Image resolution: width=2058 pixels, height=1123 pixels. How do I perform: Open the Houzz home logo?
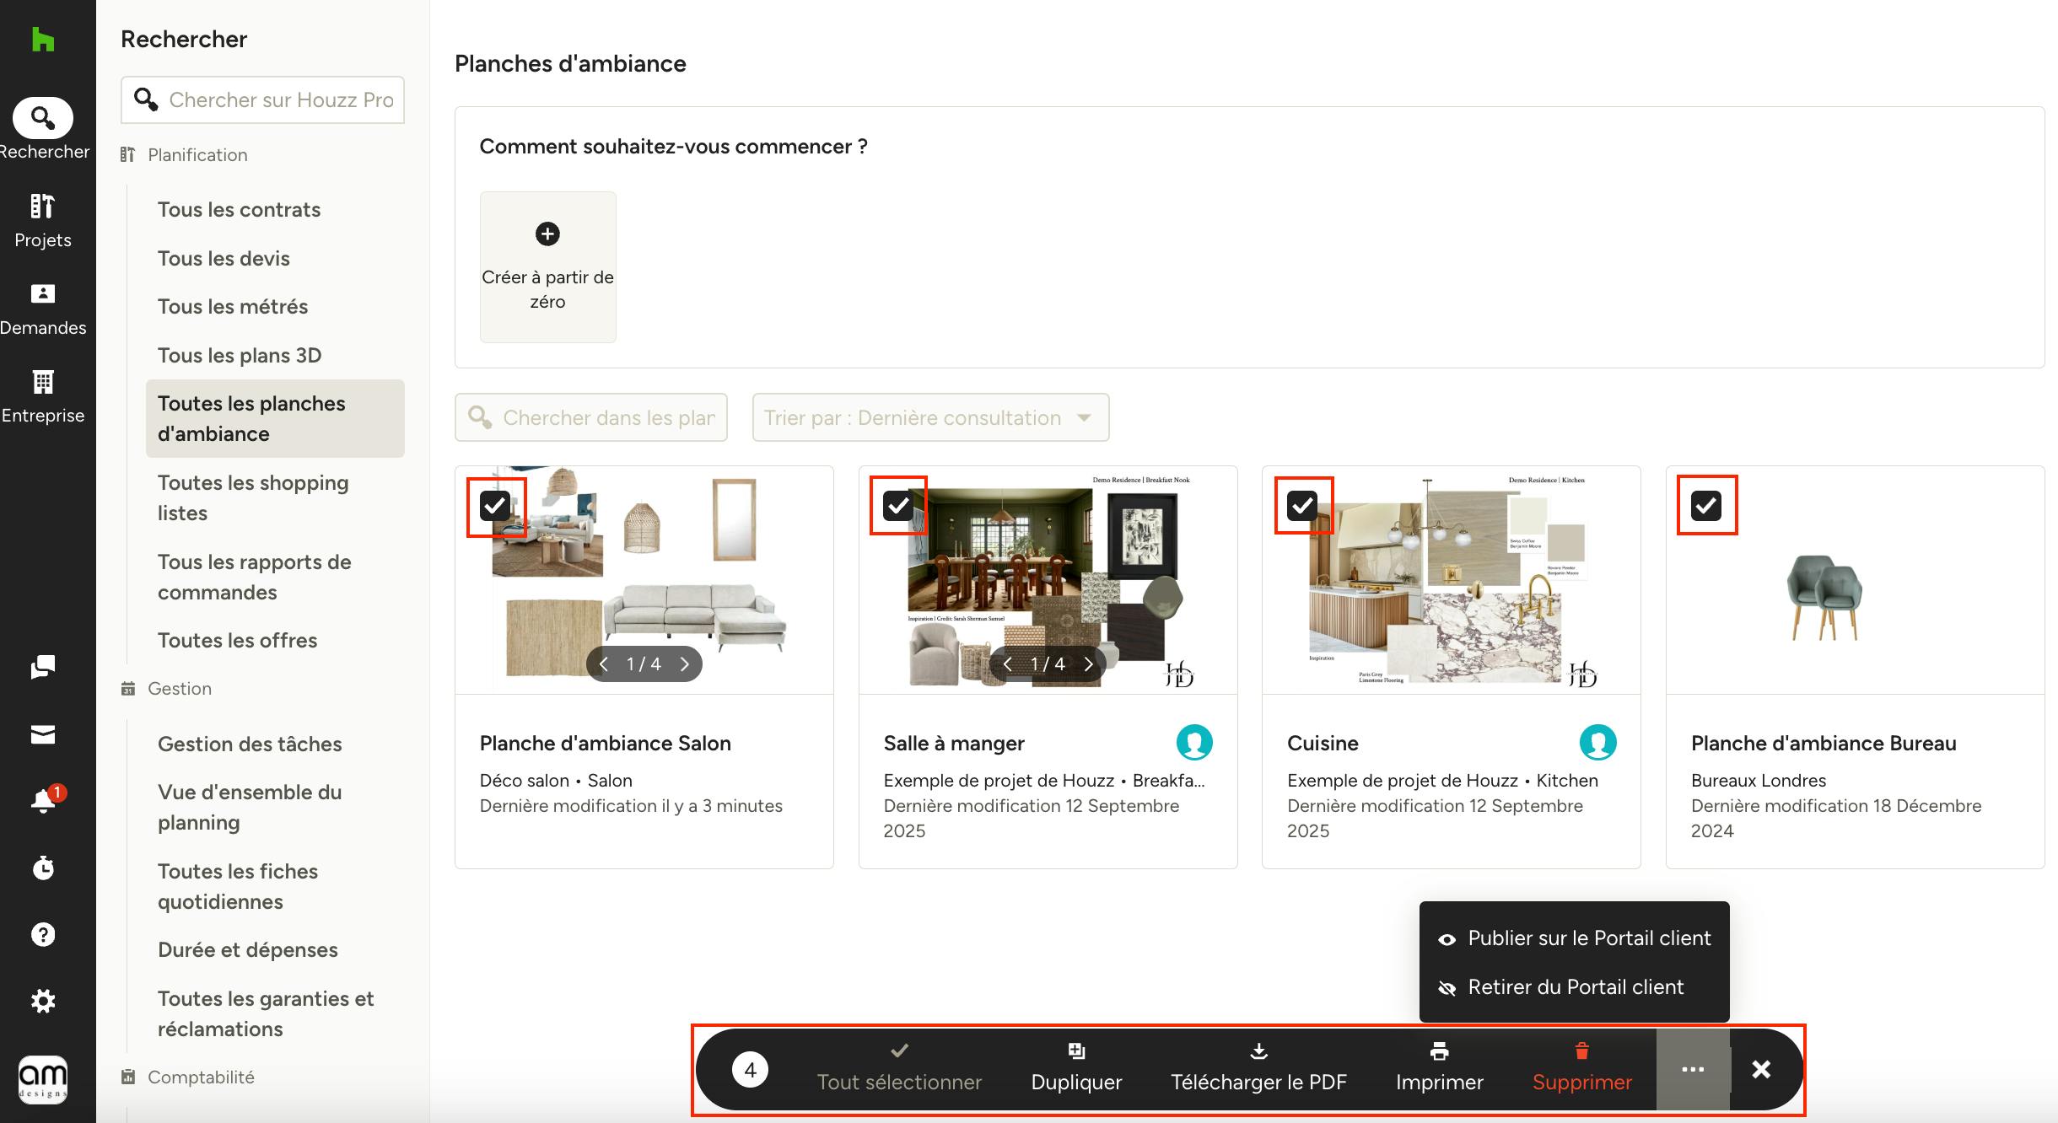coord(43,40)
